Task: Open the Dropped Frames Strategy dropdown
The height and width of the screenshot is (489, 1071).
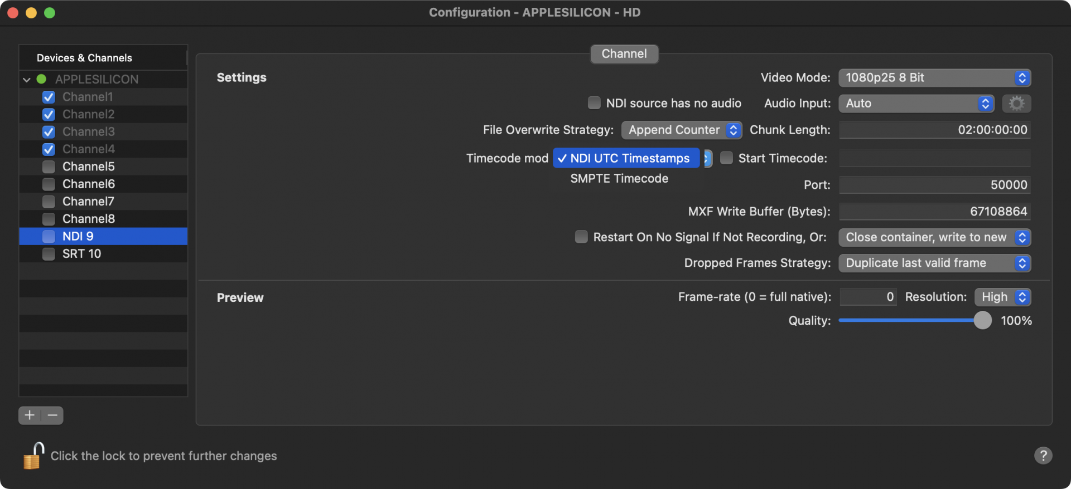Action: tap(934, 263)
